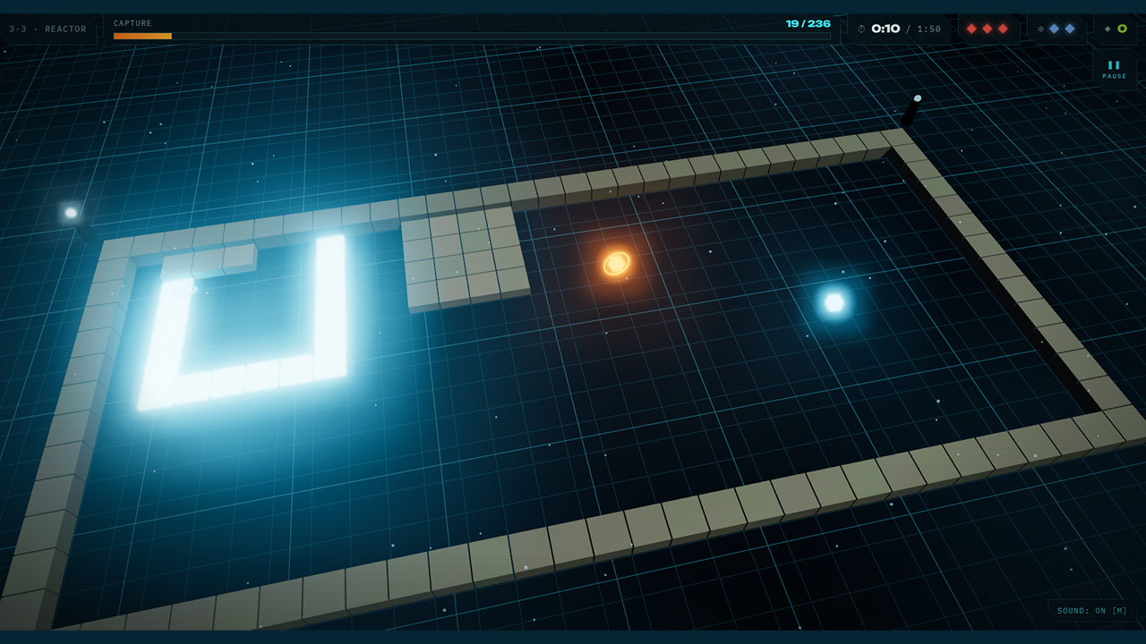Click the green ring counter icon
Viewport: 1146px width, 644px height.
click(x=1122, y=29)
